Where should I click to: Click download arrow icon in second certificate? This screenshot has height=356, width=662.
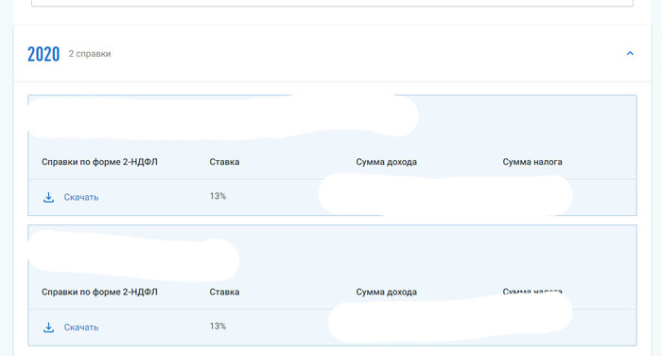tap(48, 328)
